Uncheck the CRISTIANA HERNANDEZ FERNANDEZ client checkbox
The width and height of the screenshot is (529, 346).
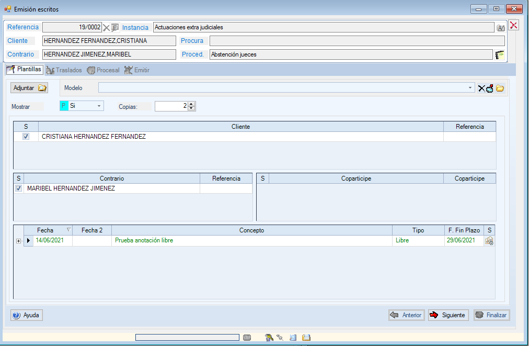[26, 137]
